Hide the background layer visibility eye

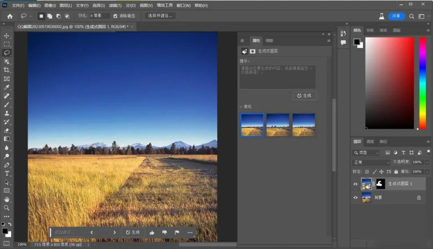click(x=356, y=197)
